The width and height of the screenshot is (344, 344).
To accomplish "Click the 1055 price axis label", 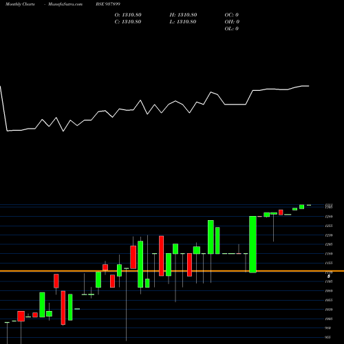I will 329,300.
